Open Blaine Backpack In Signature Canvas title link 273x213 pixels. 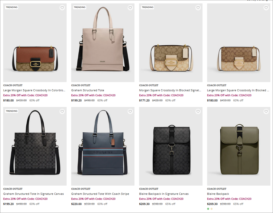click(x=164, y=194)
